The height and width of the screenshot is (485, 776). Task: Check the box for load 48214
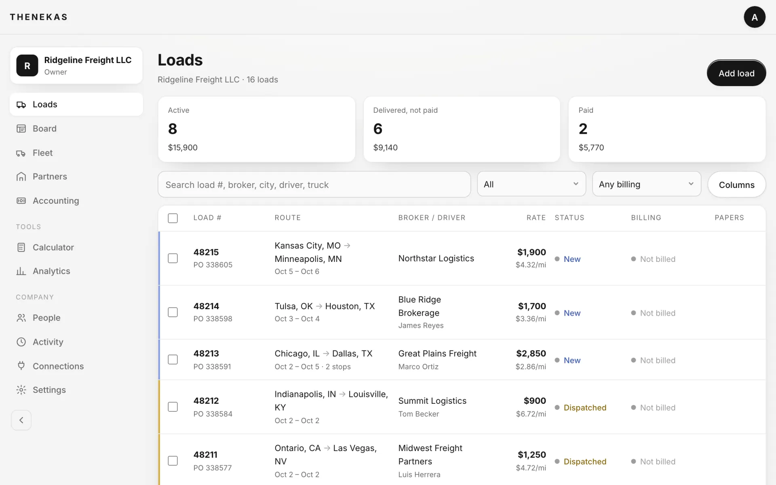pos(173,312)
